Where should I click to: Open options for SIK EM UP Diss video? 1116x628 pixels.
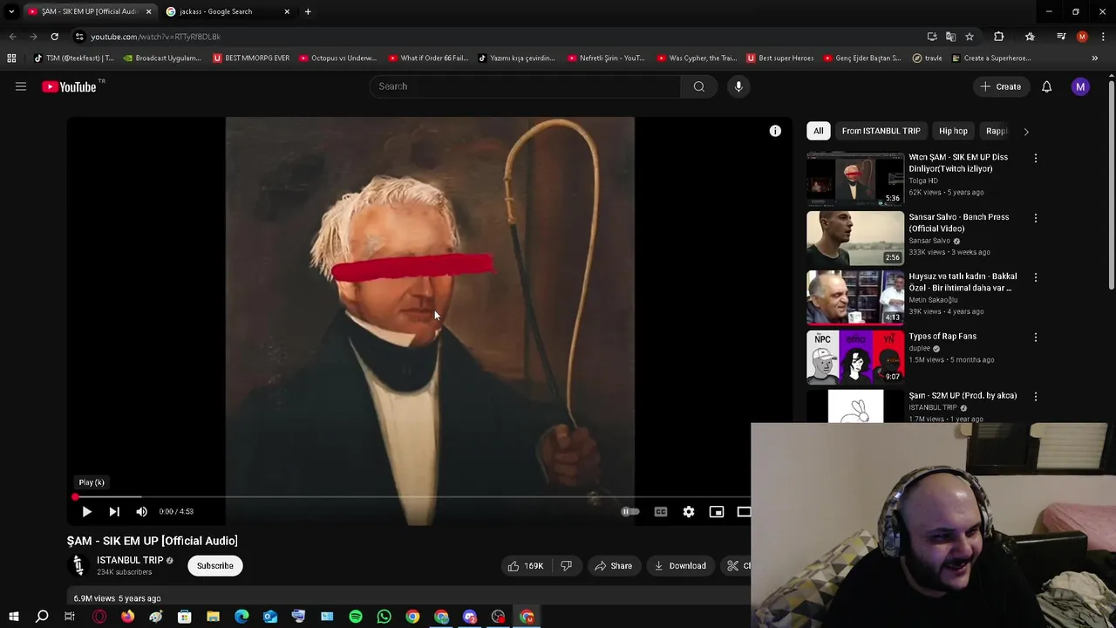[1035, 159]
